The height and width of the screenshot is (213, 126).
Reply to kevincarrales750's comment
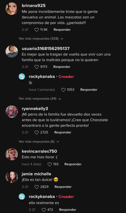point(73,164)
